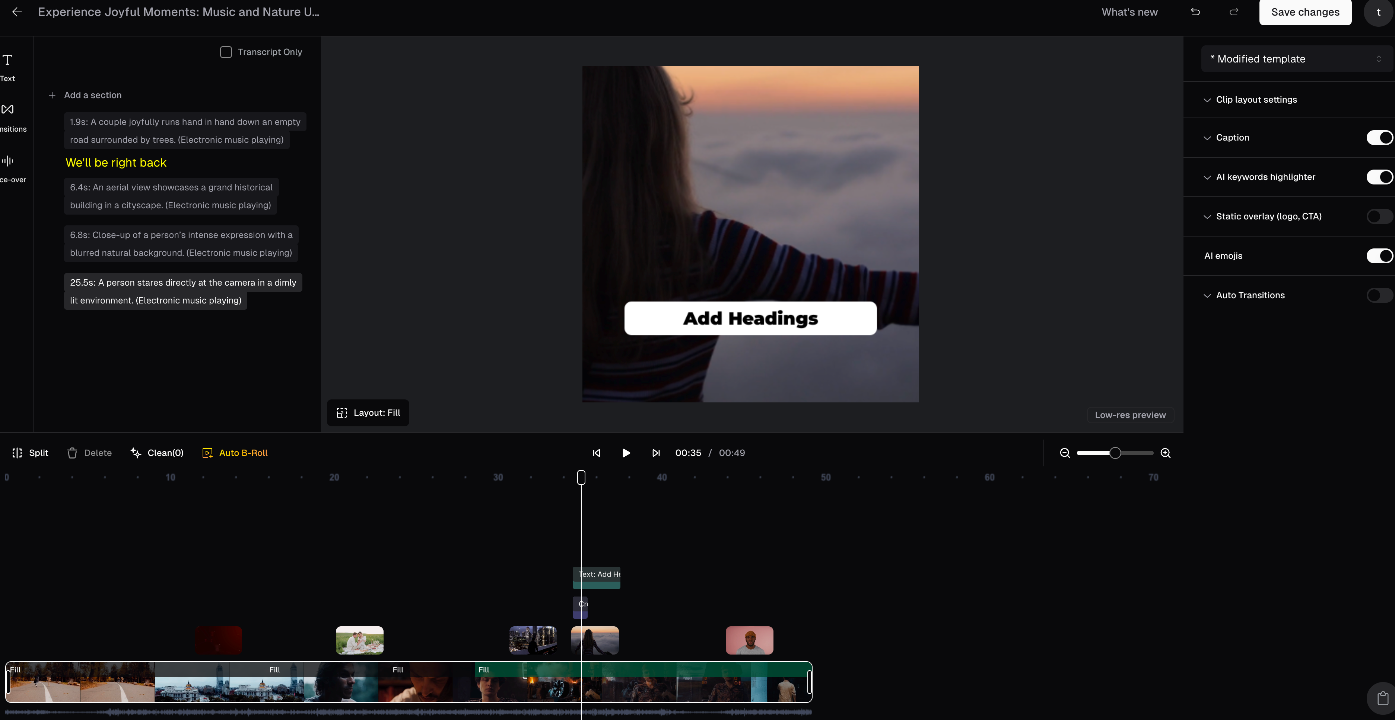
Task: Click Save changes button
Action: 1305,12
